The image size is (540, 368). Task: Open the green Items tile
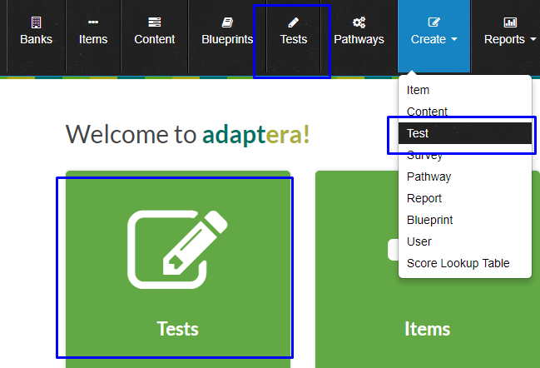pyautogui.click(x=428, y=270)
